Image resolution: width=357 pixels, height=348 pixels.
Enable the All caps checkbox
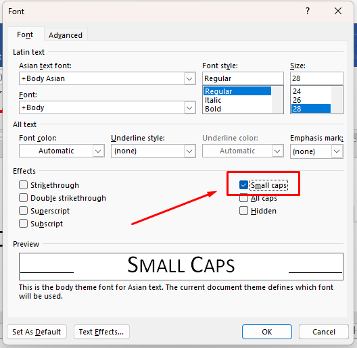pos(243,198)
